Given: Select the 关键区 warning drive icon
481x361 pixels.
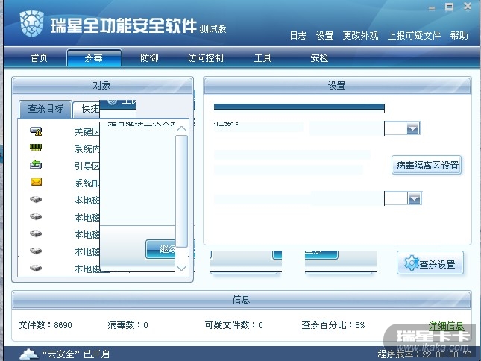Looking at the screenshot, I should [x=36, y=131].
